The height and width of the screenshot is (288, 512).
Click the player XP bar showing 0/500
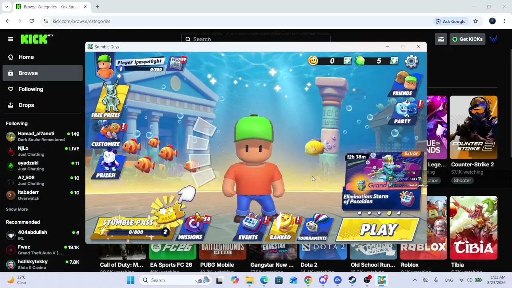click(141, 69)
